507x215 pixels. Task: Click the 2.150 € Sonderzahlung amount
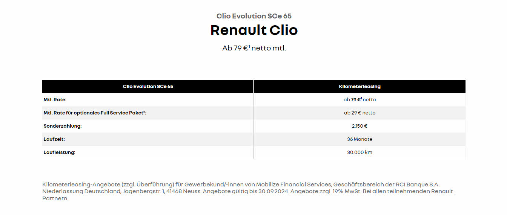click(360, 126)
